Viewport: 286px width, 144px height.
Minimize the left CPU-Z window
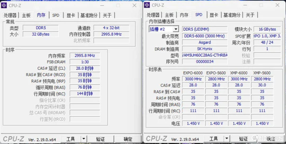pyautogui.click(x=102, y=6)
